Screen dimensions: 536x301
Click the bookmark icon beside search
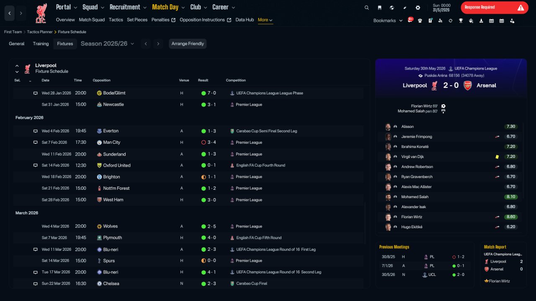(379, 8)
